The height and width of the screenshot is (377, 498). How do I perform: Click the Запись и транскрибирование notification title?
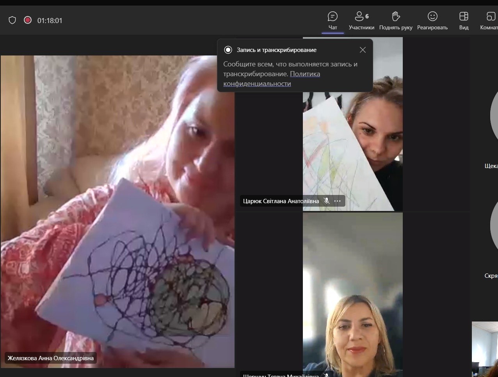[276, 50]
